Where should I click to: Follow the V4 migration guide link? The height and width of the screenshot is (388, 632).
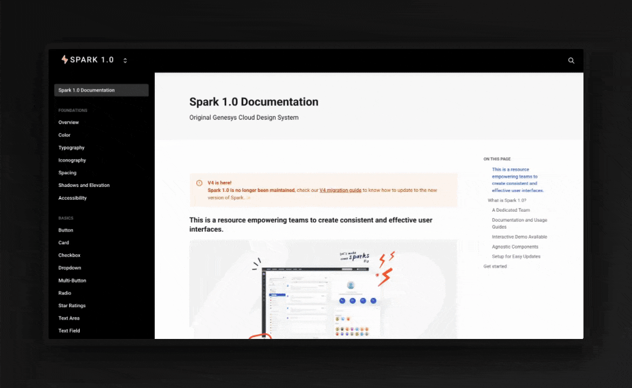click(x=340, y=190)
